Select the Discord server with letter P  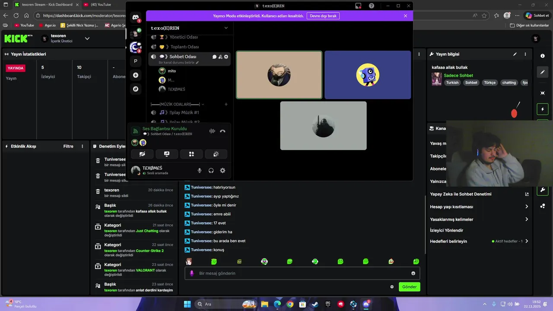pyautogui.click(x=135, y=61)
